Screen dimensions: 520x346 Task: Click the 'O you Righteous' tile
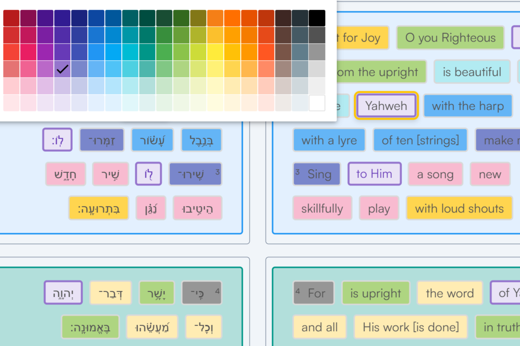(450, 37)
